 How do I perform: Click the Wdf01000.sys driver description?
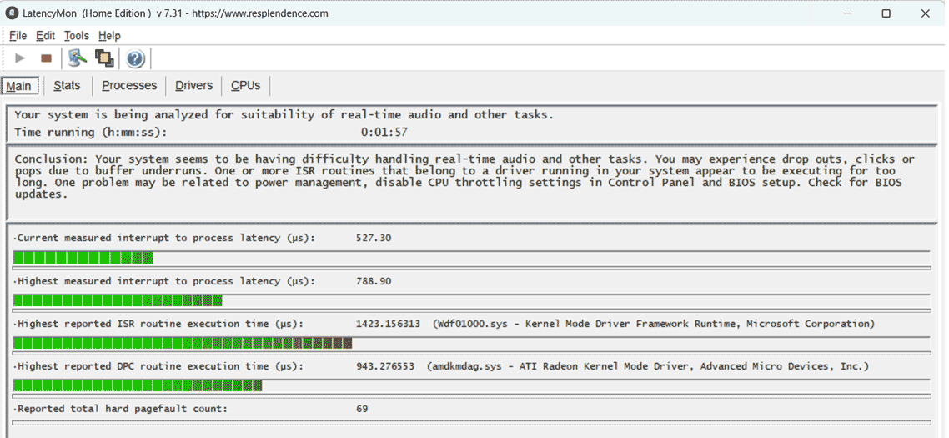coord(654,324)
